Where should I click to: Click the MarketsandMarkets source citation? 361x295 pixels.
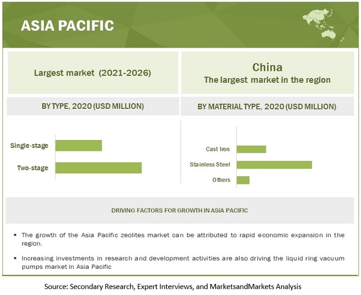[180, 287]
